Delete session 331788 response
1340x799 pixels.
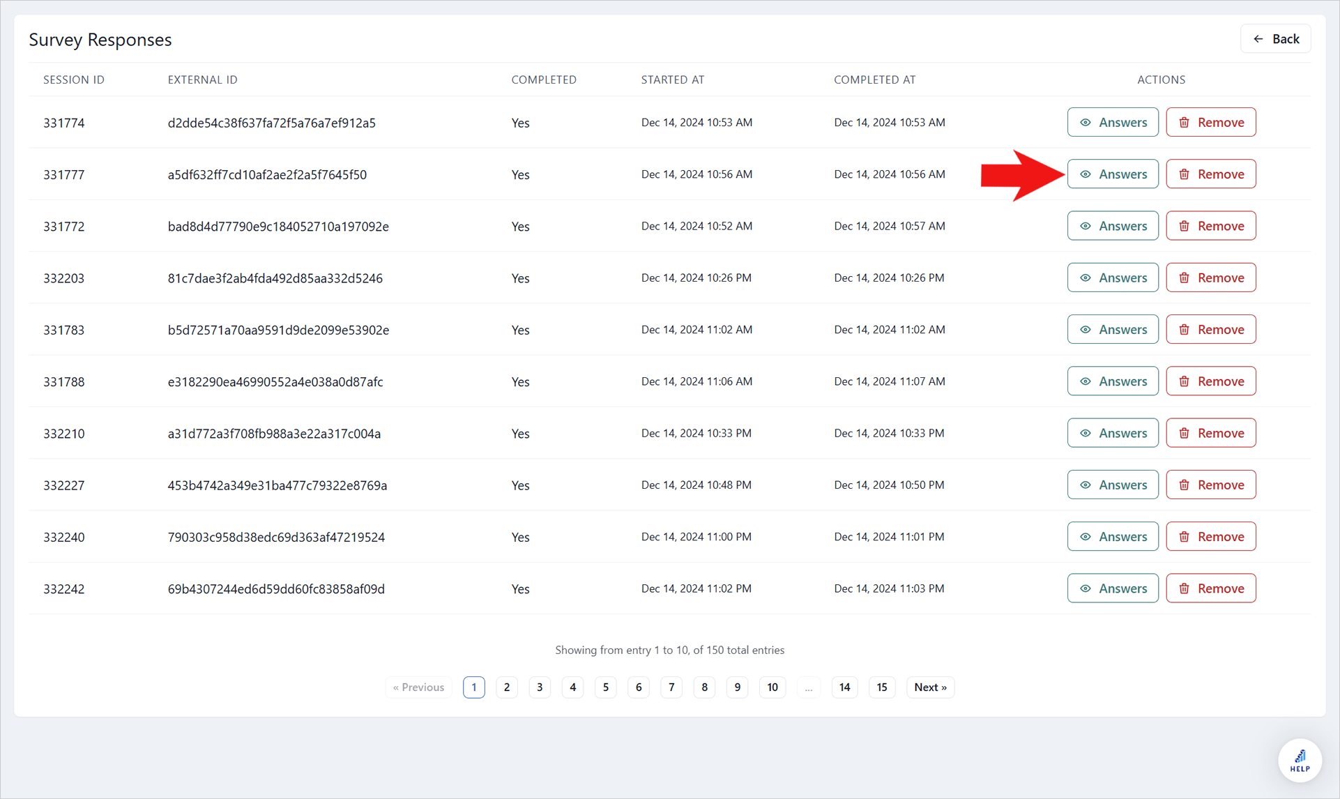[1211, 381]
